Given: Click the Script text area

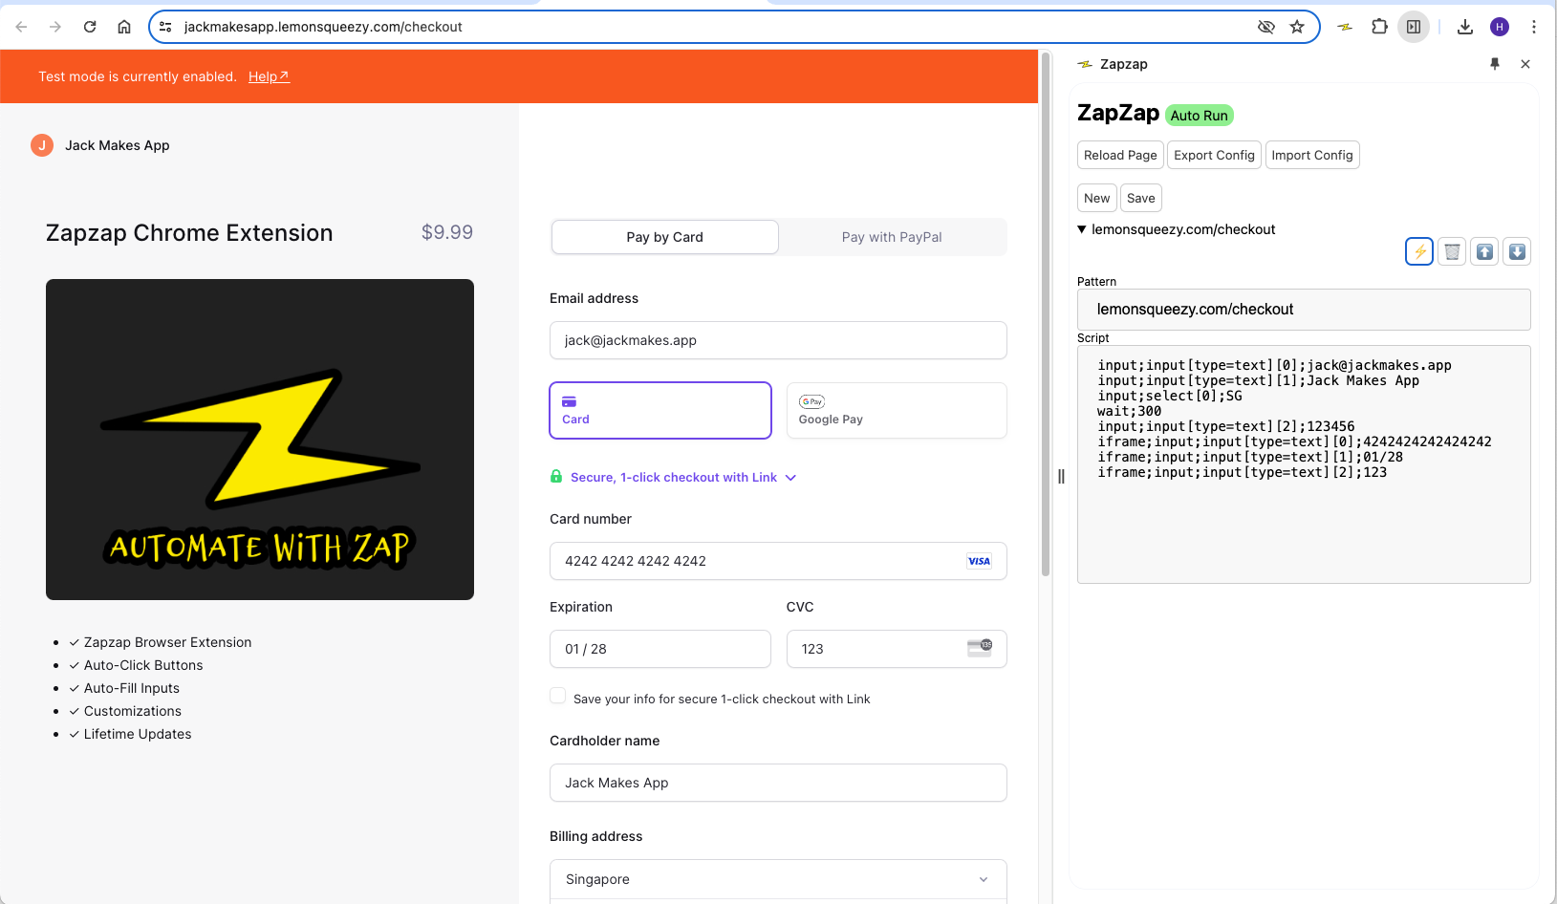Looking at the screenshot, I should click(1304, 464).
